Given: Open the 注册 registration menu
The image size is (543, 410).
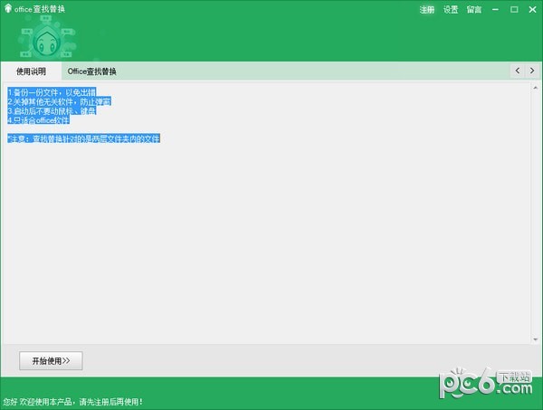Looking at the screenshot, I should coord(426,10).
